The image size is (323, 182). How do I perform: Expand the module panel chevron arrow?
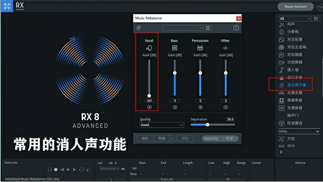pos(281,152)
